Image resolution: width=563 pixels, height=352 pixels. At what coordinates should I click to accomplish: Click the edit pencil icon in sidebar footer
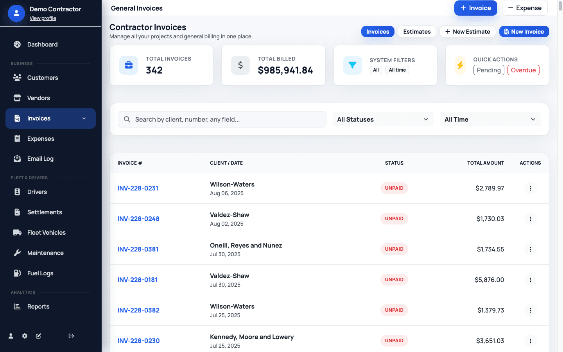coord(38,336)
